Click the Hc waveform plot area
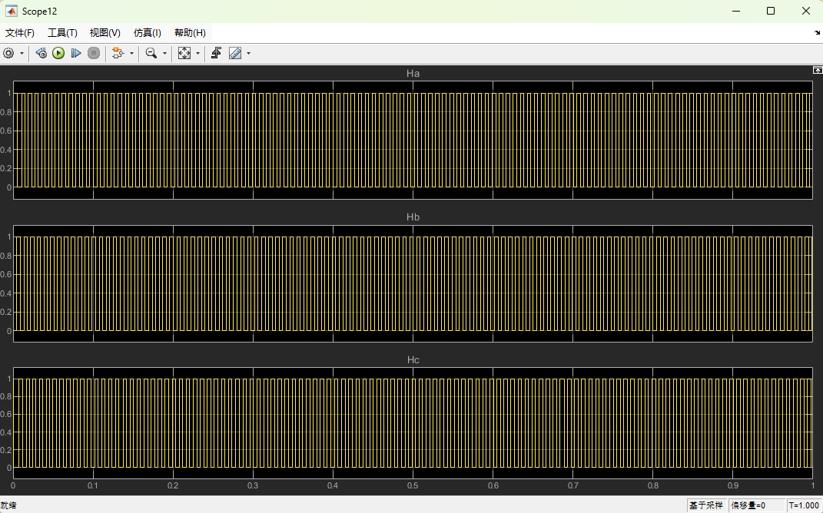This screenshot has height=513, width=823. tap(413, 423)
